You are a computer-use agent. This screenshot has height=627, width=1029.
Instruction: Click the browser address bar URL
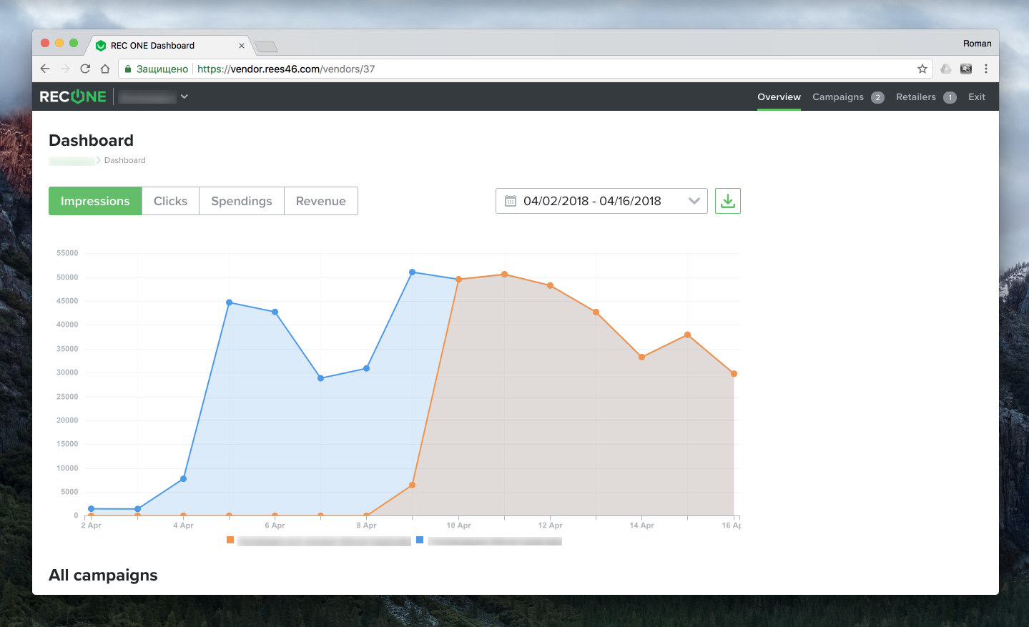[x=286, y=69]
